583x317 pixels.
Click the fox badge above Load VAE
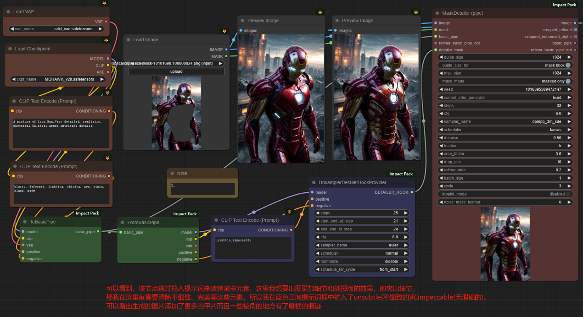tap(105, 3)
